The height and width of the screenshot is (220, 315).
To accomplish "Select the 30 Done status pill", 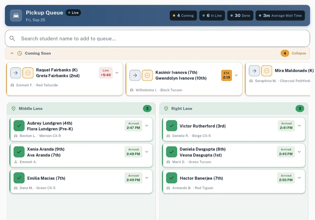I will (x=240, y=16).
